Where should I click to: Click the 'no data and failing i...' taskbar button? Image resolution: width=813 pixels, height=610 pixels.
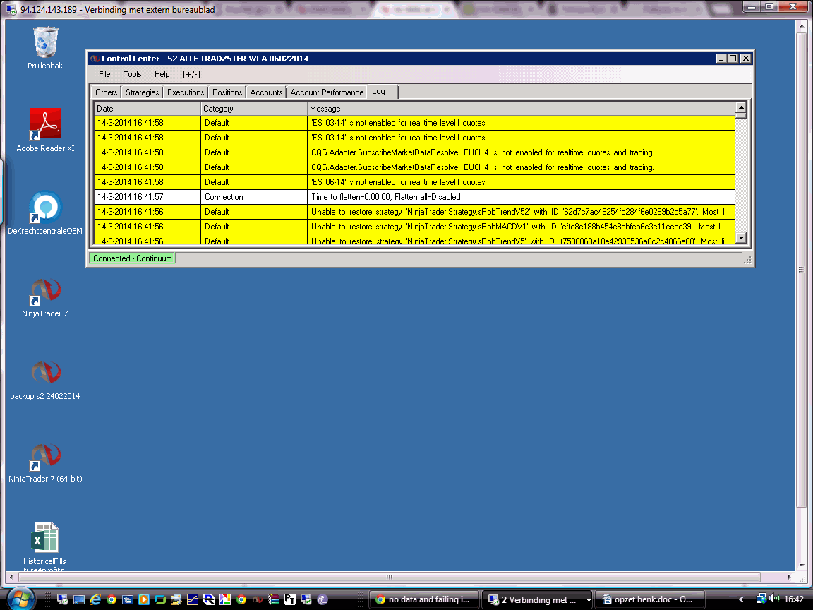[x=423, y=599]
